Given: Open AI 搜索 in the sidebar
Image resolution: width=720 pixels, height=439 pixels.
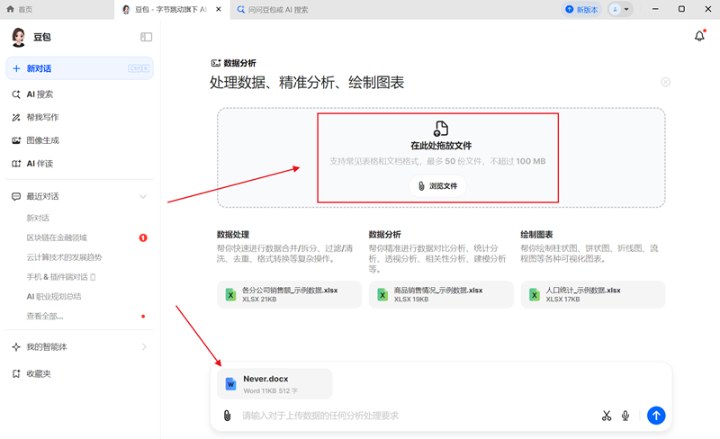Looking at the screenshot, I should 79,94.
